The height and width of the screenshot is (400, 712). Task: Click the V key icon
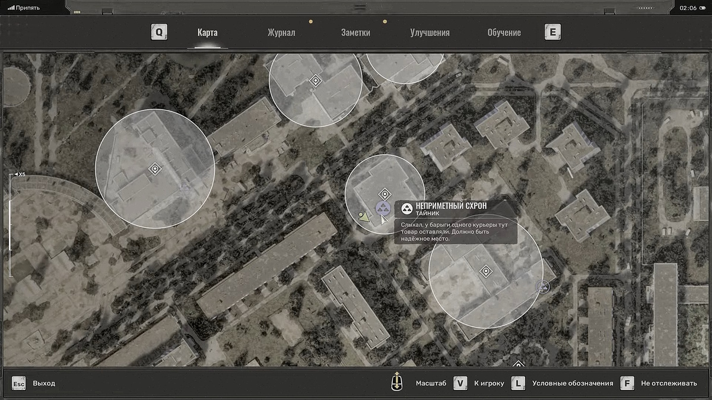pos(460,383)
